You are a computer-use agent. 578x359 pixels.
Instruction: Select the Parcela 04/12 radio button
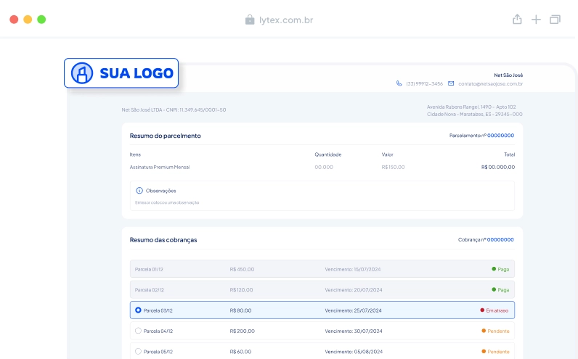tap(138, 331)
